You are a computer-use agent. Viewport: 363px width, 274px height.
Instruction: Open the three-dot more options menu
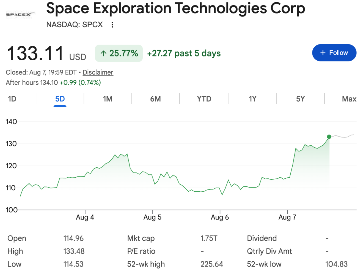112,25
